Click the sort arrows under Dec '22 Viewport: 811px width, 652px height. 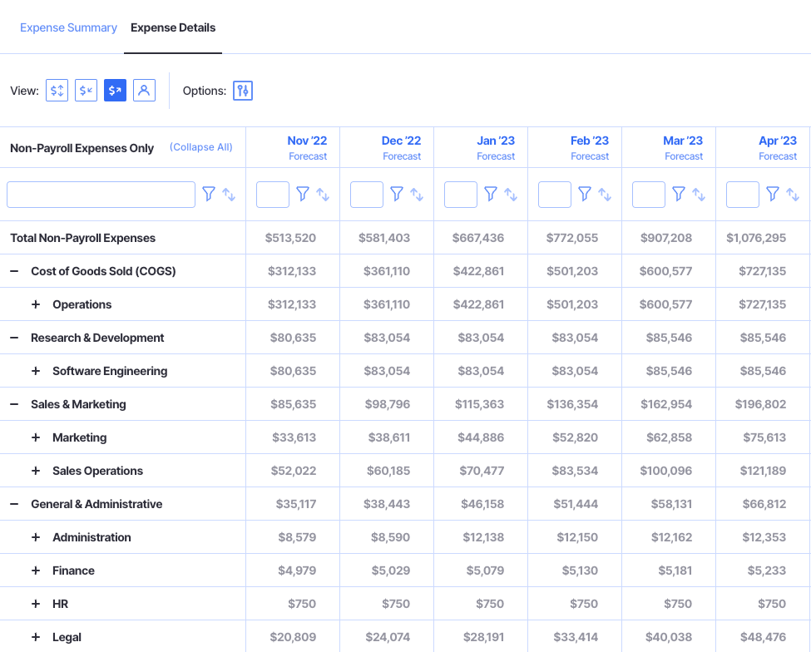416,193
